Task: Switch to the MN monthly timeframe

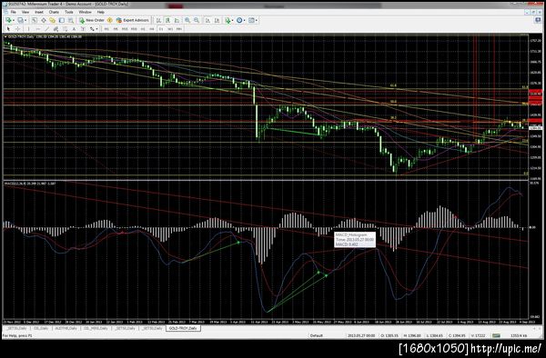Action: [x=179, y=29]
